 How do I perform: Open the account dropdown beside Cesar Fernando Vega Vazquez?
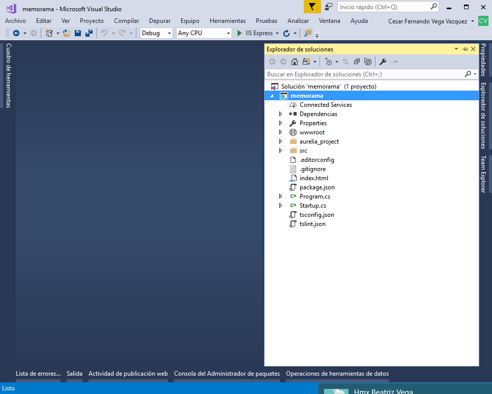473,21
